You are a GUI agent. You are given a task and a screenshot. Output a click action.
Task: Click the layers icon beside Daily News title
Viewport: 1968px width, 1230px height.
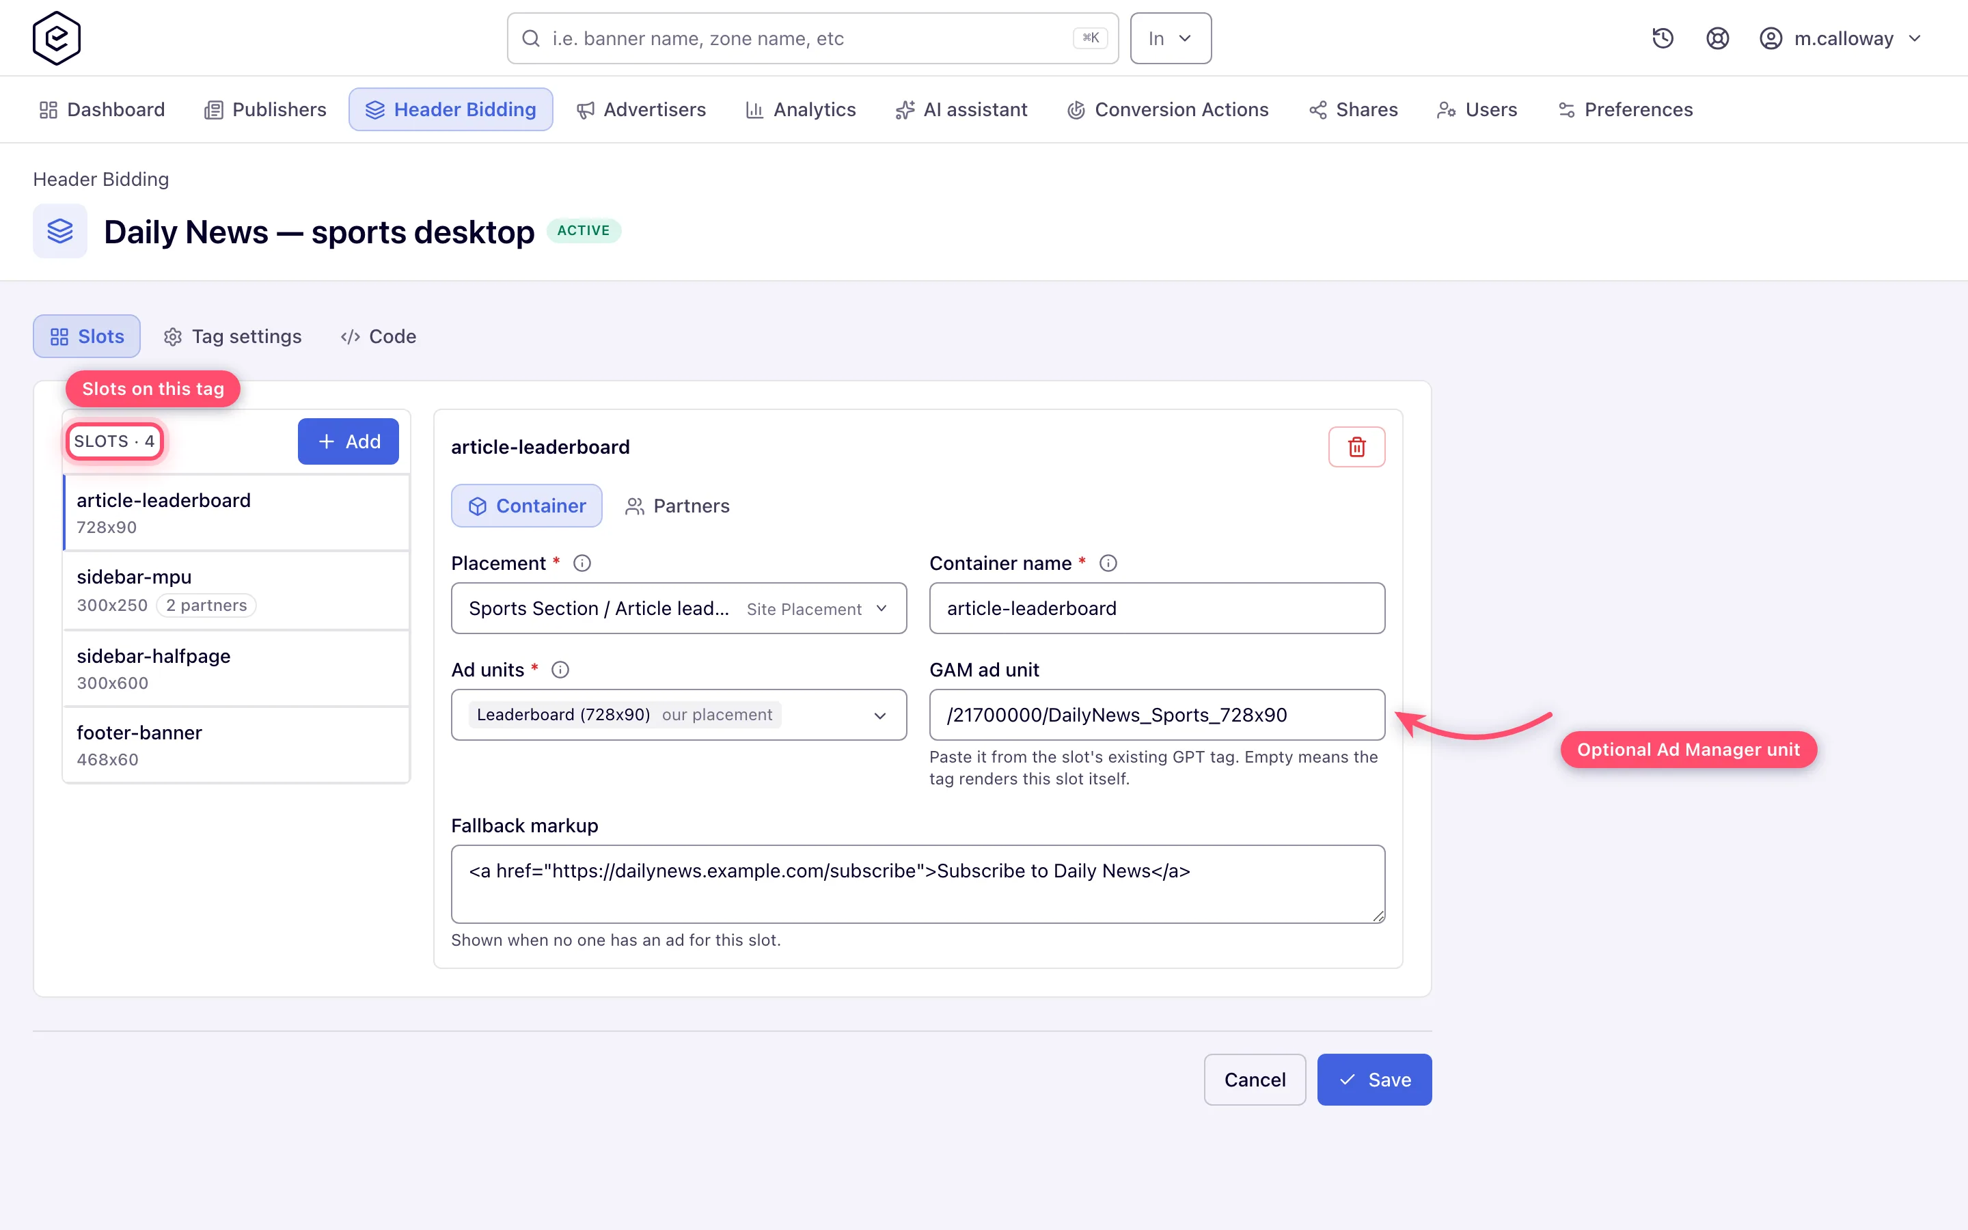[x=60, y=231]
